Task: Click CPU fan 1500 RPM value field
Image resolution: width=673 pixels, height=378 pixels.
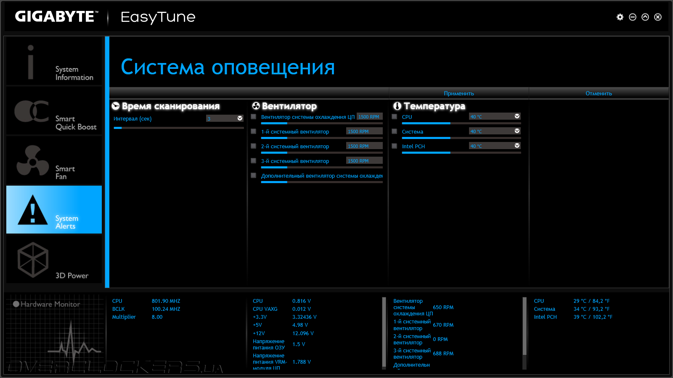Action: 370,117
